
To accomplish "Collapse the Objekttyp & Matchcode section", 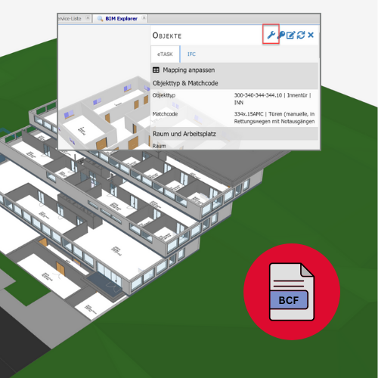I will [x=234, y=83].
